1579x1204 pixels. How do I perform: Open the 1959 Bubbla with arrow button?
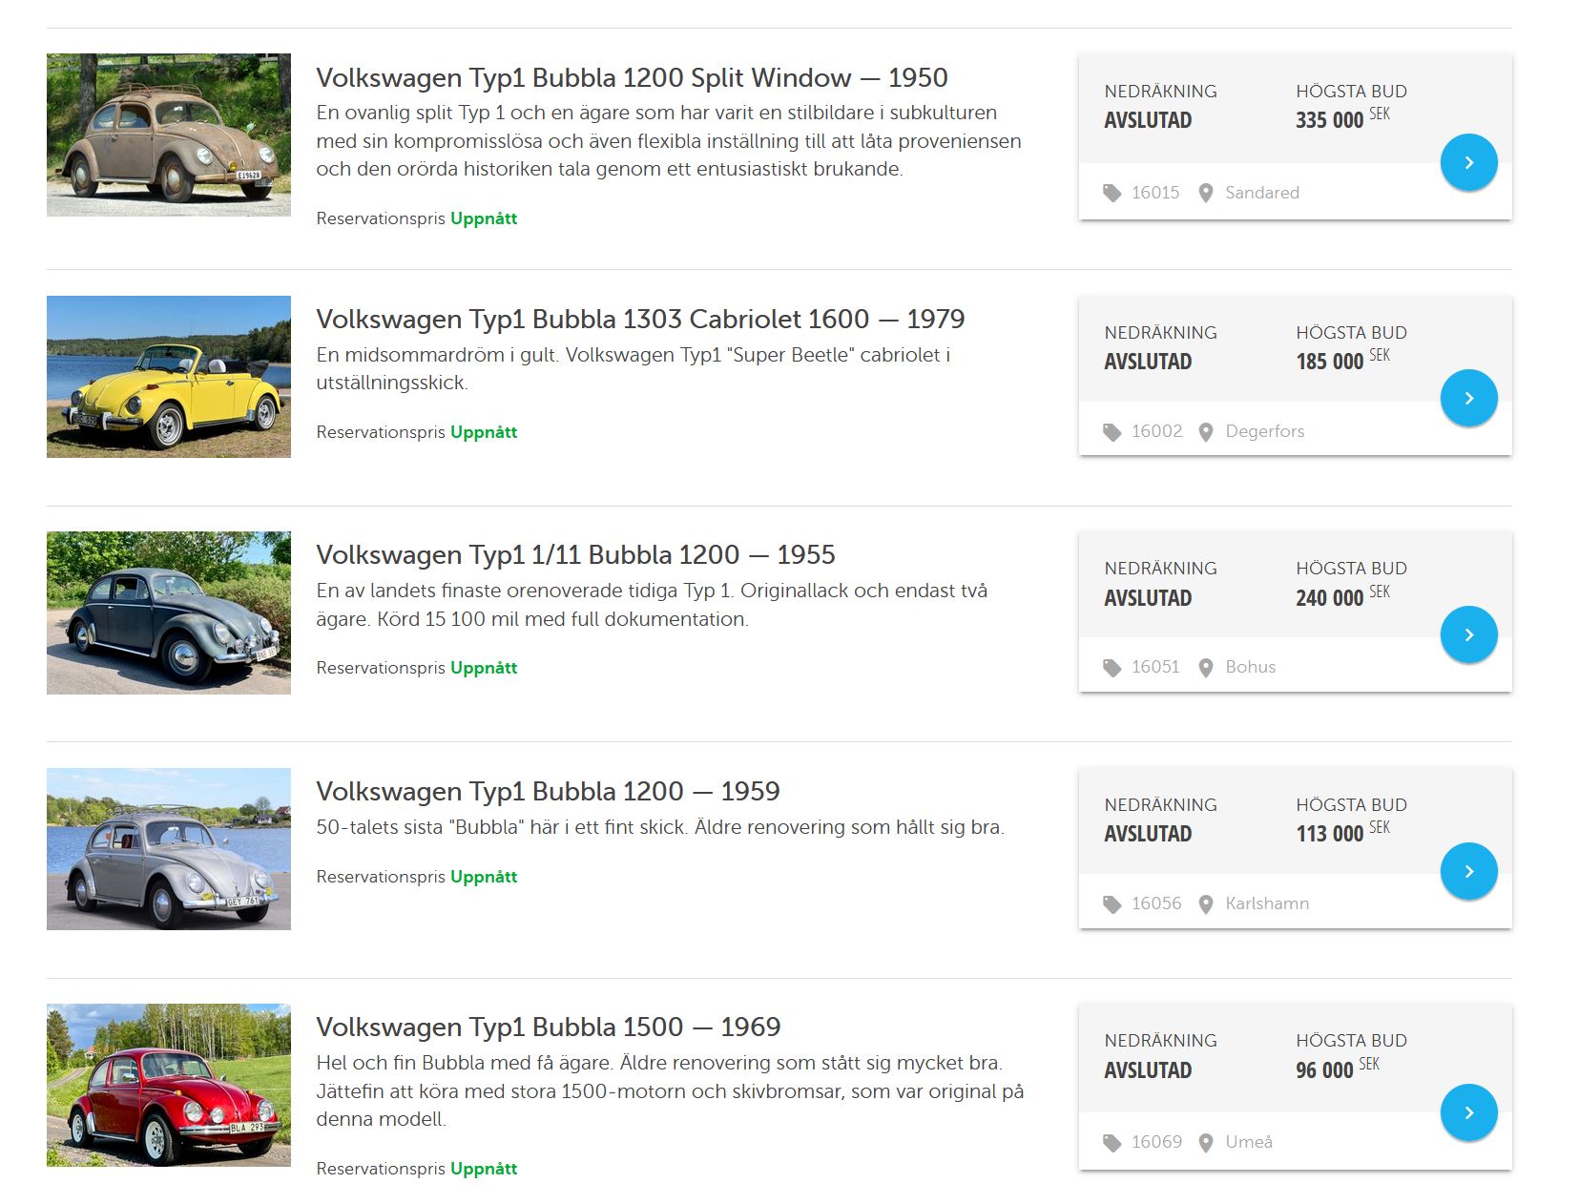pos(1468,871)
